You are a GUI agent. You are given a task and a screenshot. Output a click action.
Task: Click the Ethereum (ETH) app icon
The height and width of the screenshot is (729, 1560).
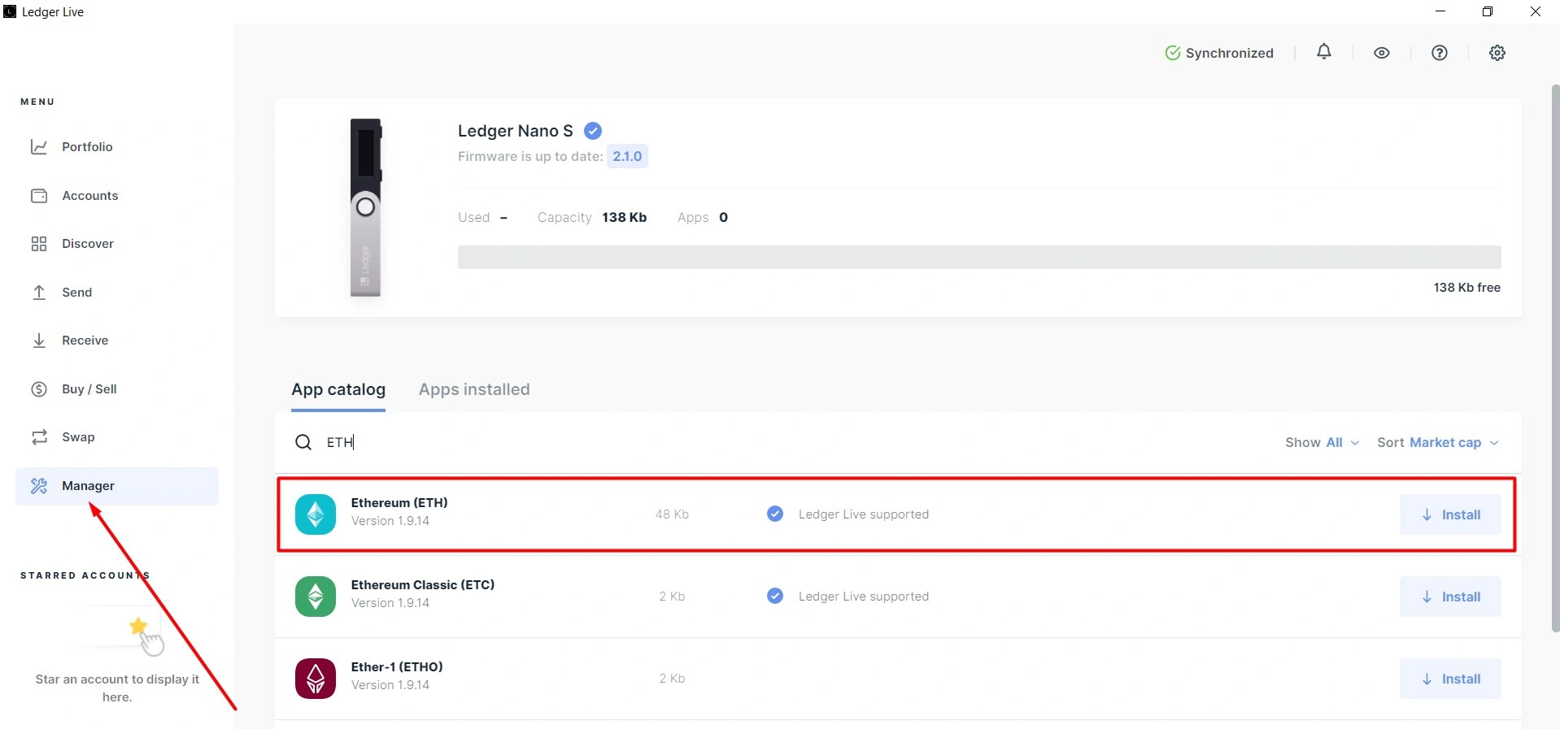click(316, 514)
